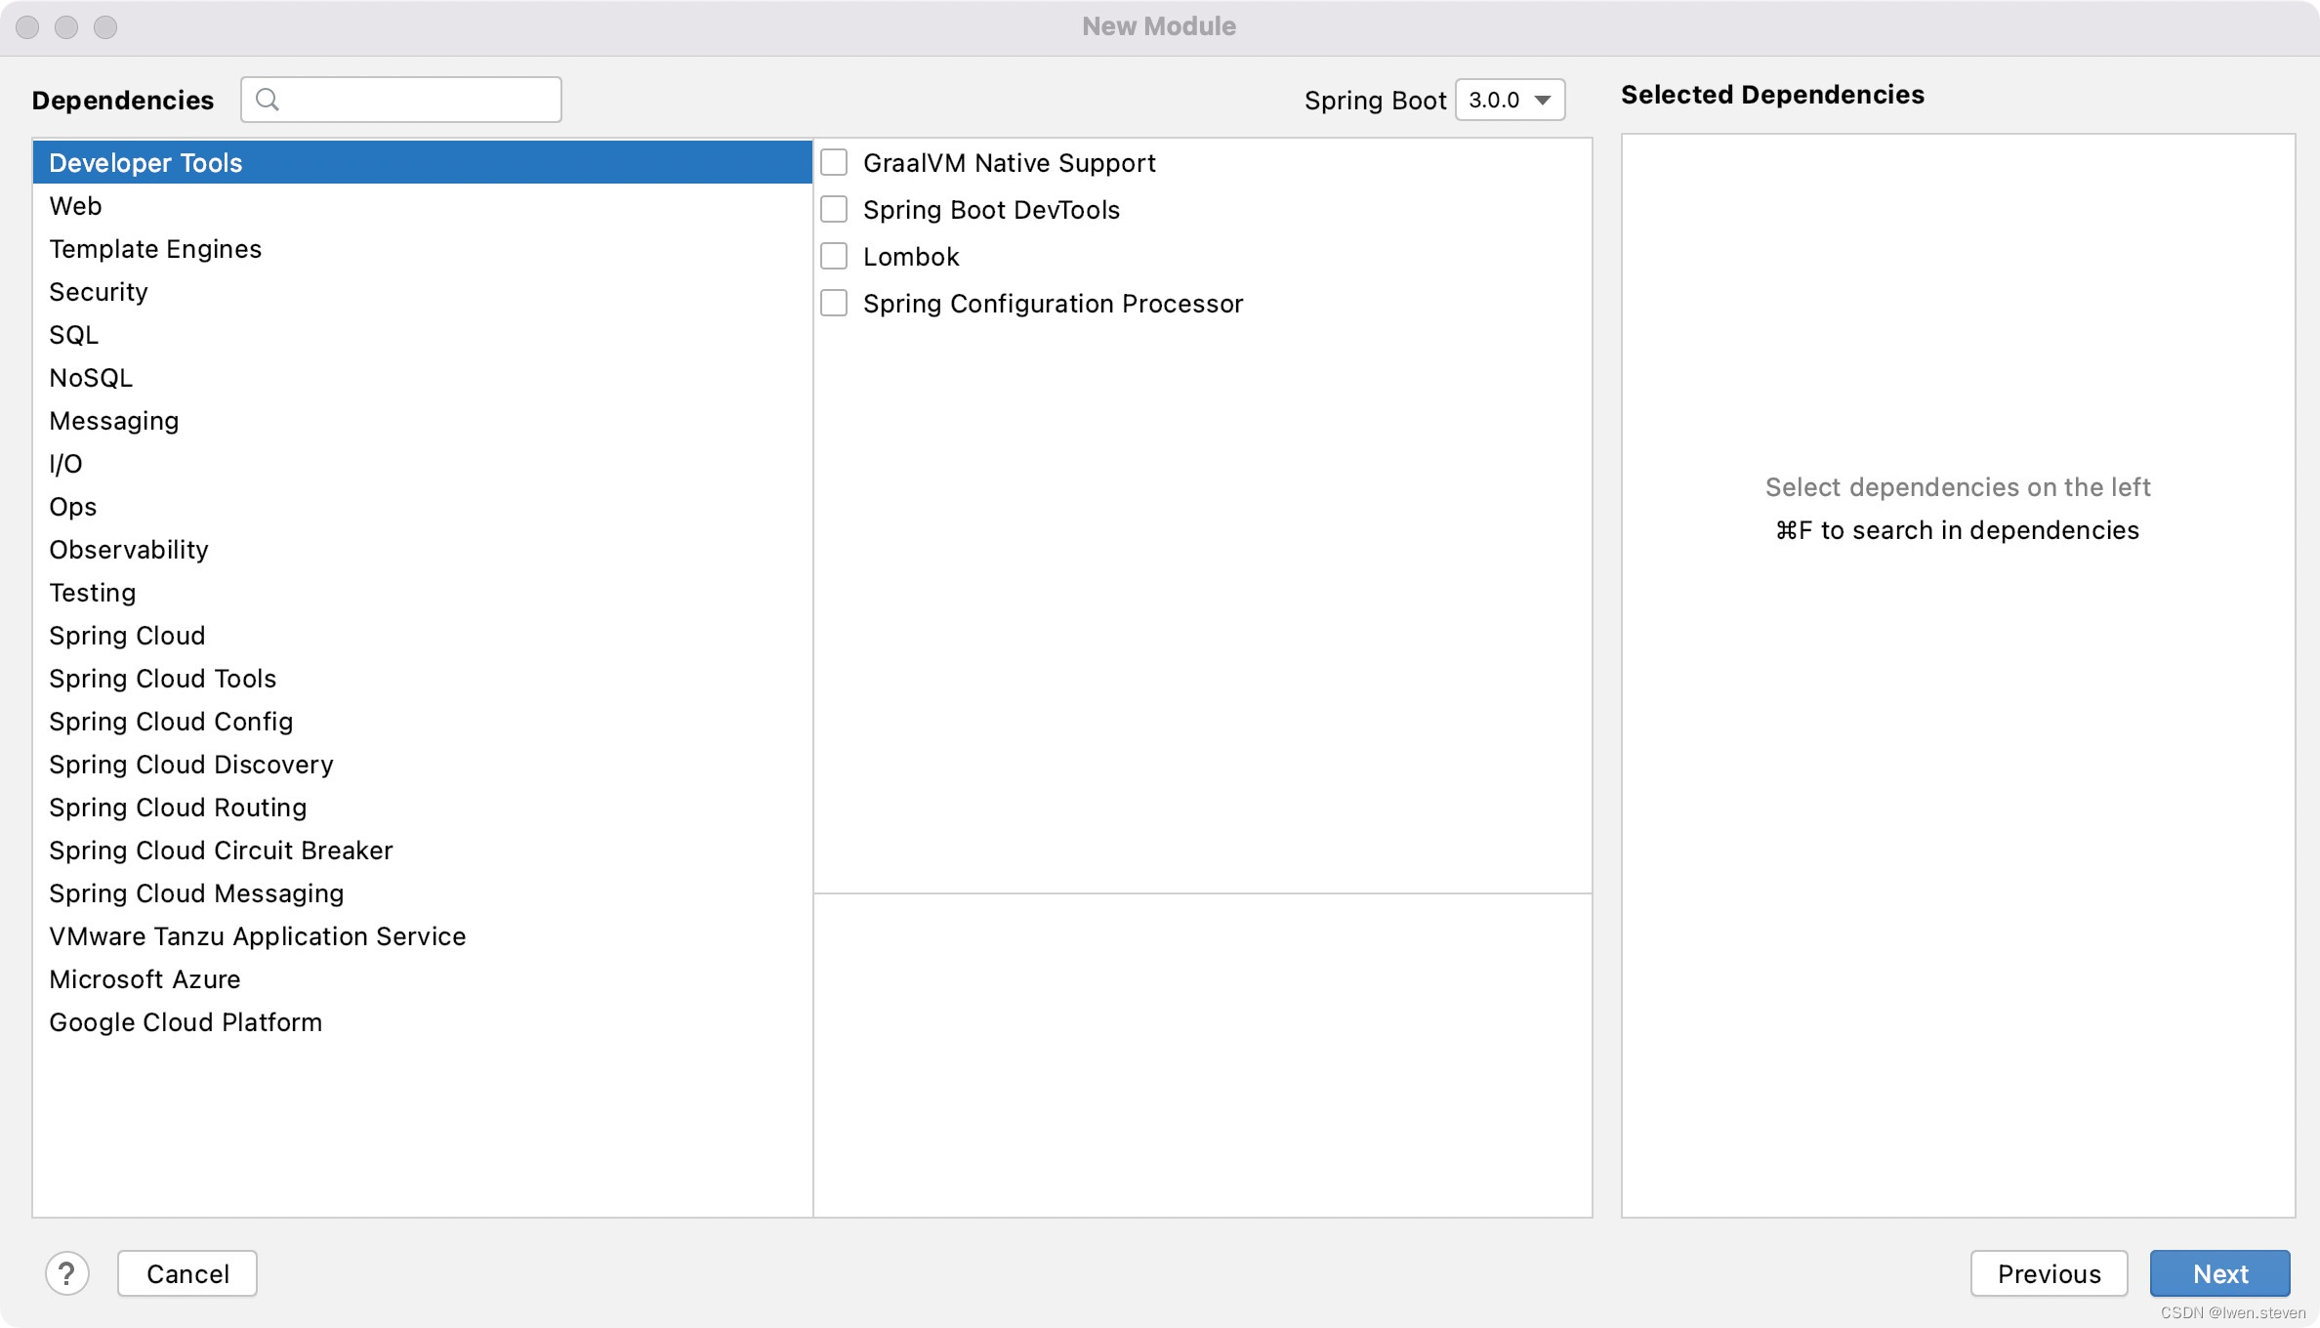Select the SQL category
2320x1328 pixels.
pyautogui.click(x=423, y=334)
